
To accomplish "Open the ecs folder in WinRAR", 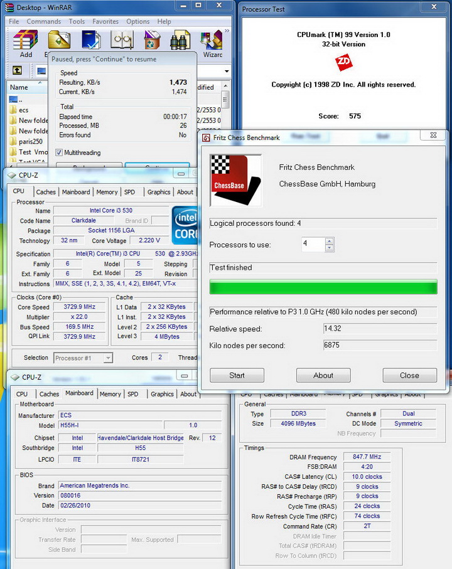I will 24,110.
